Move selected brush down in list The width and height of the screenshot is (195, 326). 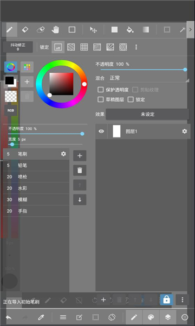80,200
